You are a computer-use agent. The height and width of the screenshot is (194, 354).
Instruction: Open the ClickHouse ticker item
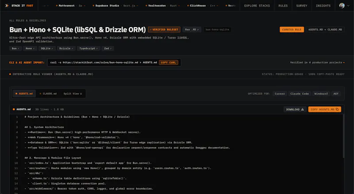point(203,6)
